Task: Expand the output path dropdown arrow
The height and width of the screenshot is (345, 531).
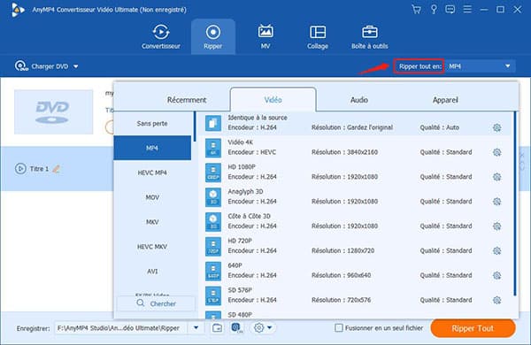Action: coord(196,328)
